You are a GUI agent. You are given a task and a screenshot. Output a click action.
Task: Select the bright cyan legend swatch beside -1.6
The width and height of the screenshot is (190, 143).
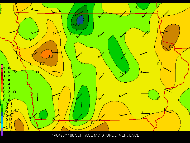(x=2, y=126)
